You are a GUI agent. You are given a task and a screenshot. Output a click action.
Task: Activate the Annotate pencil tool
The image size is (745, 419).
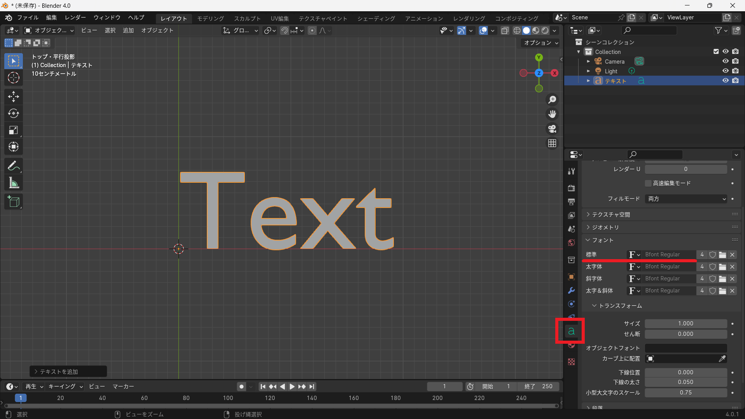click(x=14, y=166)
